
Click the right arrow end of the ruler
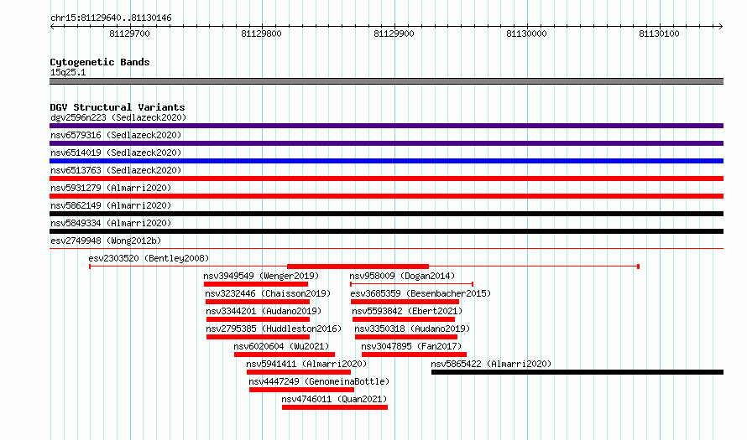point(721,27)
